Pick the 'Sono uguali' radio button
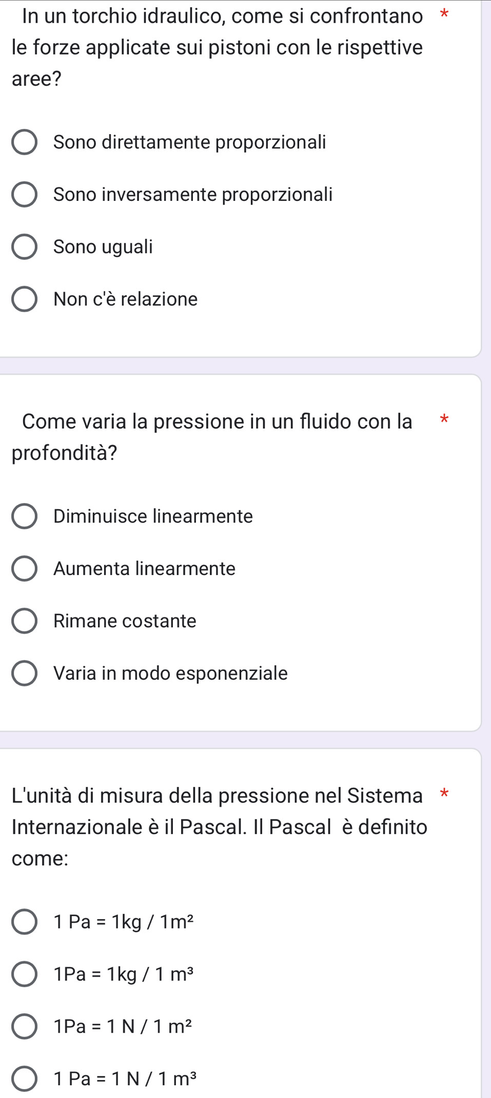Image resolution: width=491 pixels, height=1098 pixels. click(x=24, y=247)
